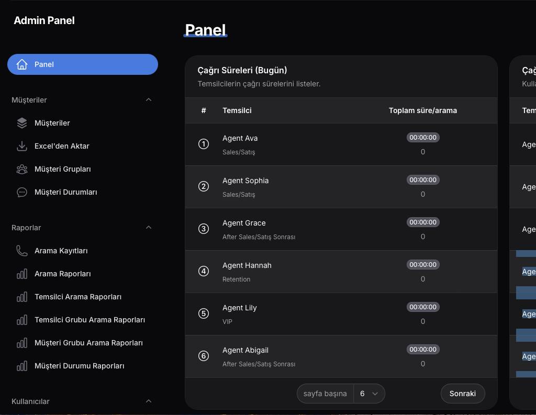
Task: Click the phone icon for Arama Kayıtları
Action: tap(22, 251)
